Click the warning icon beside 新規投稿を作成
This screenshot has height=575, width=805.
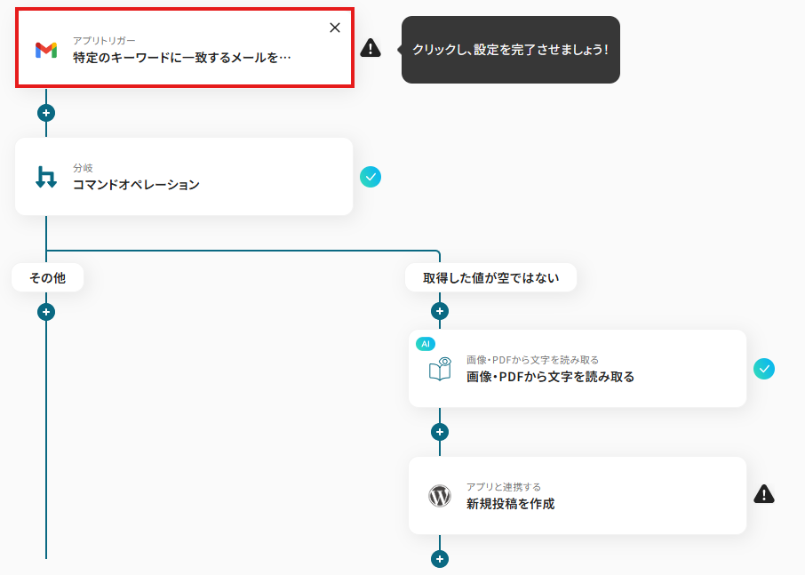coord(764,494)
